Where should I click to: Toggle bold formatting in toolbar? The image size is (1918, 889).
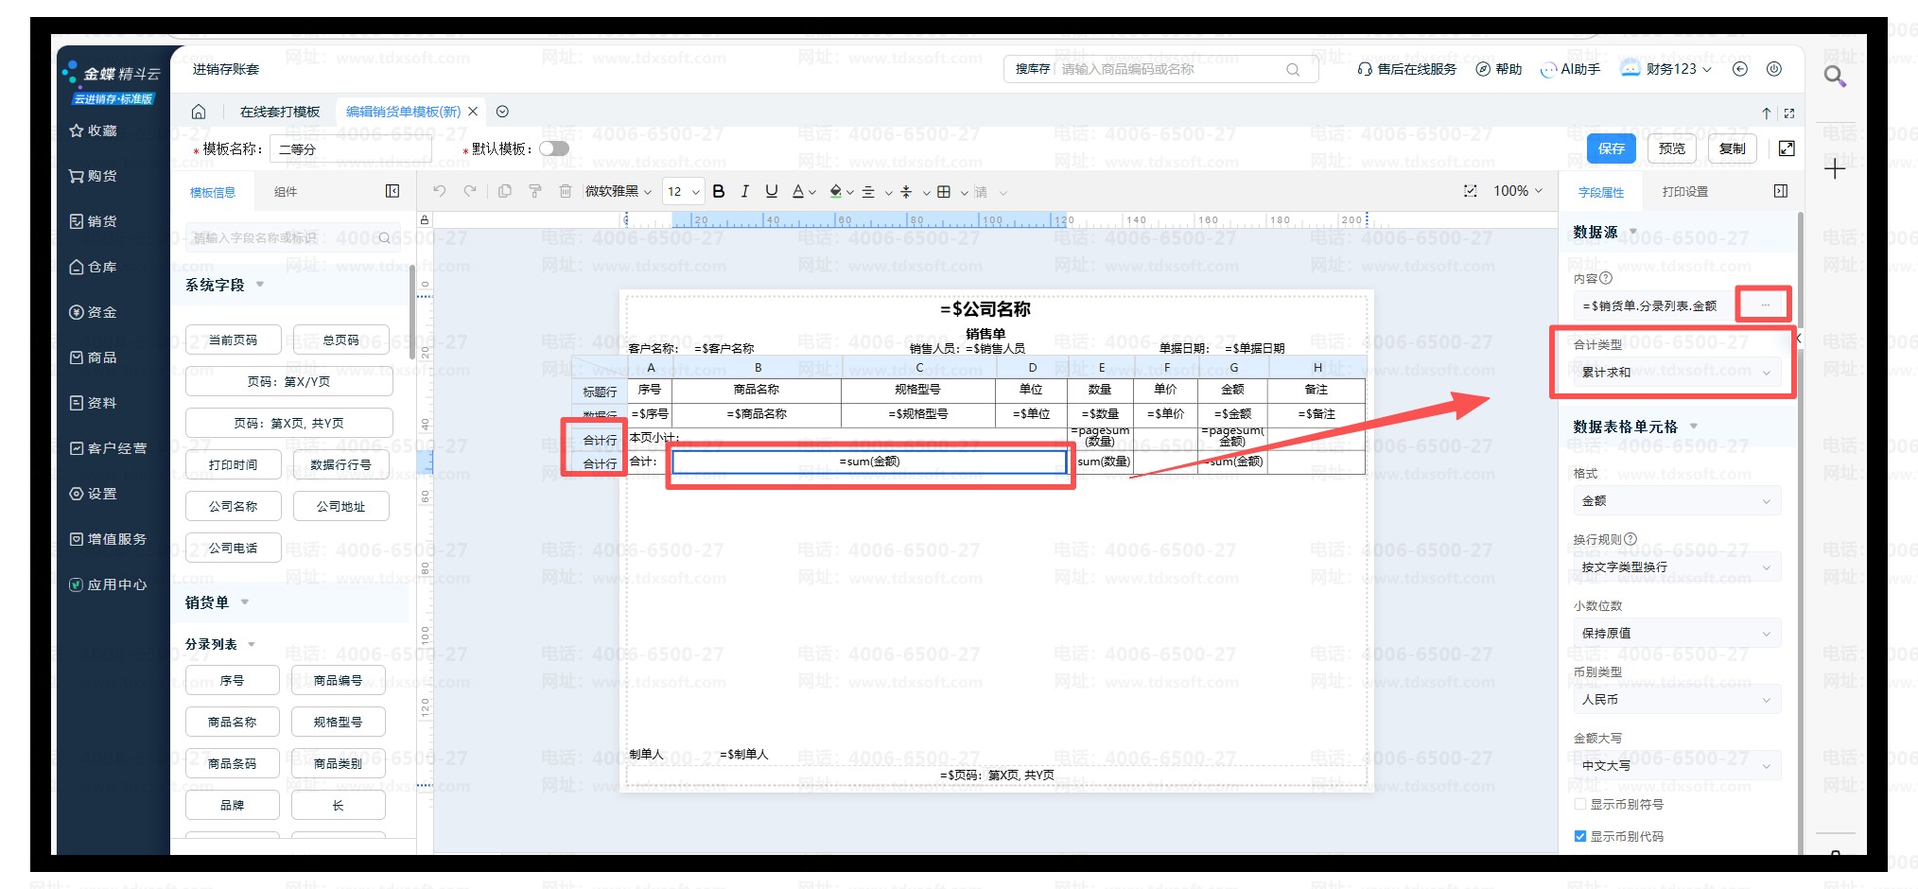(x=719, y=192)
